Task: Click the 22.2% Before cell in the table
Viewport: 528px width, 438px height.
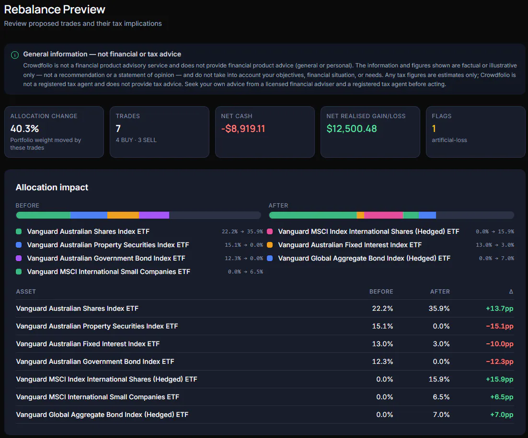Action: point(382,308)
